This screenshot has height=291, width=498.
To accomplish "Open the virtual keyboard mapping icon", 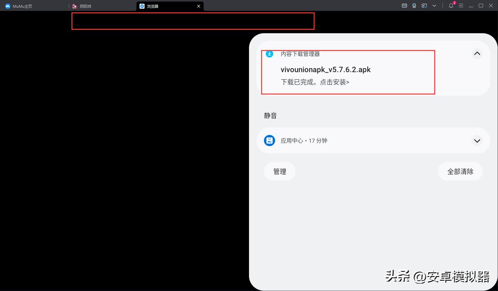I will click(x=405, y=5).
